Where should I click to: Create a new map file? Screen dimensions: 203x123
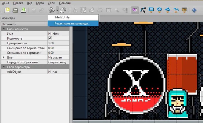click(7, 10)
